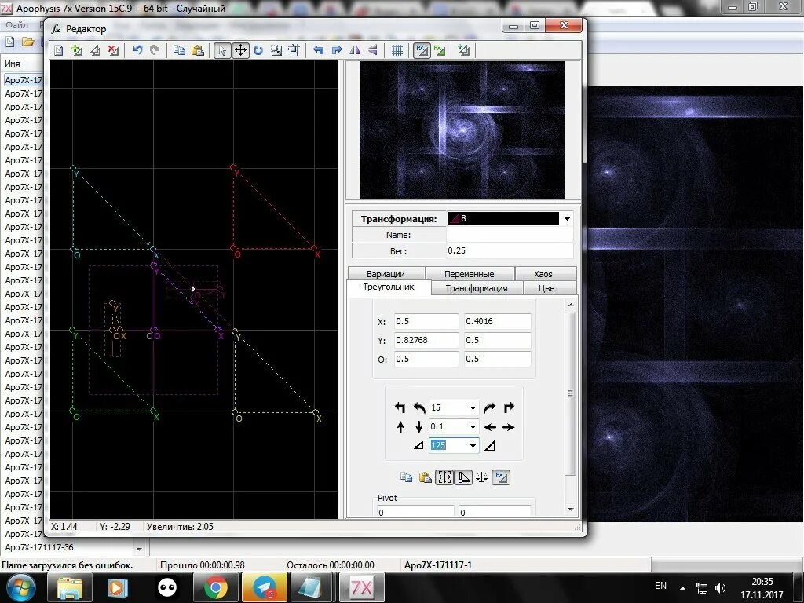Open the Трансформация tab
Screen dimensions: 804x603
(x=477, y=288)
